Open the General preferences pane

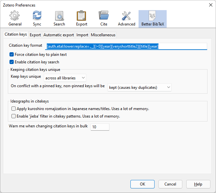(15, 19)
